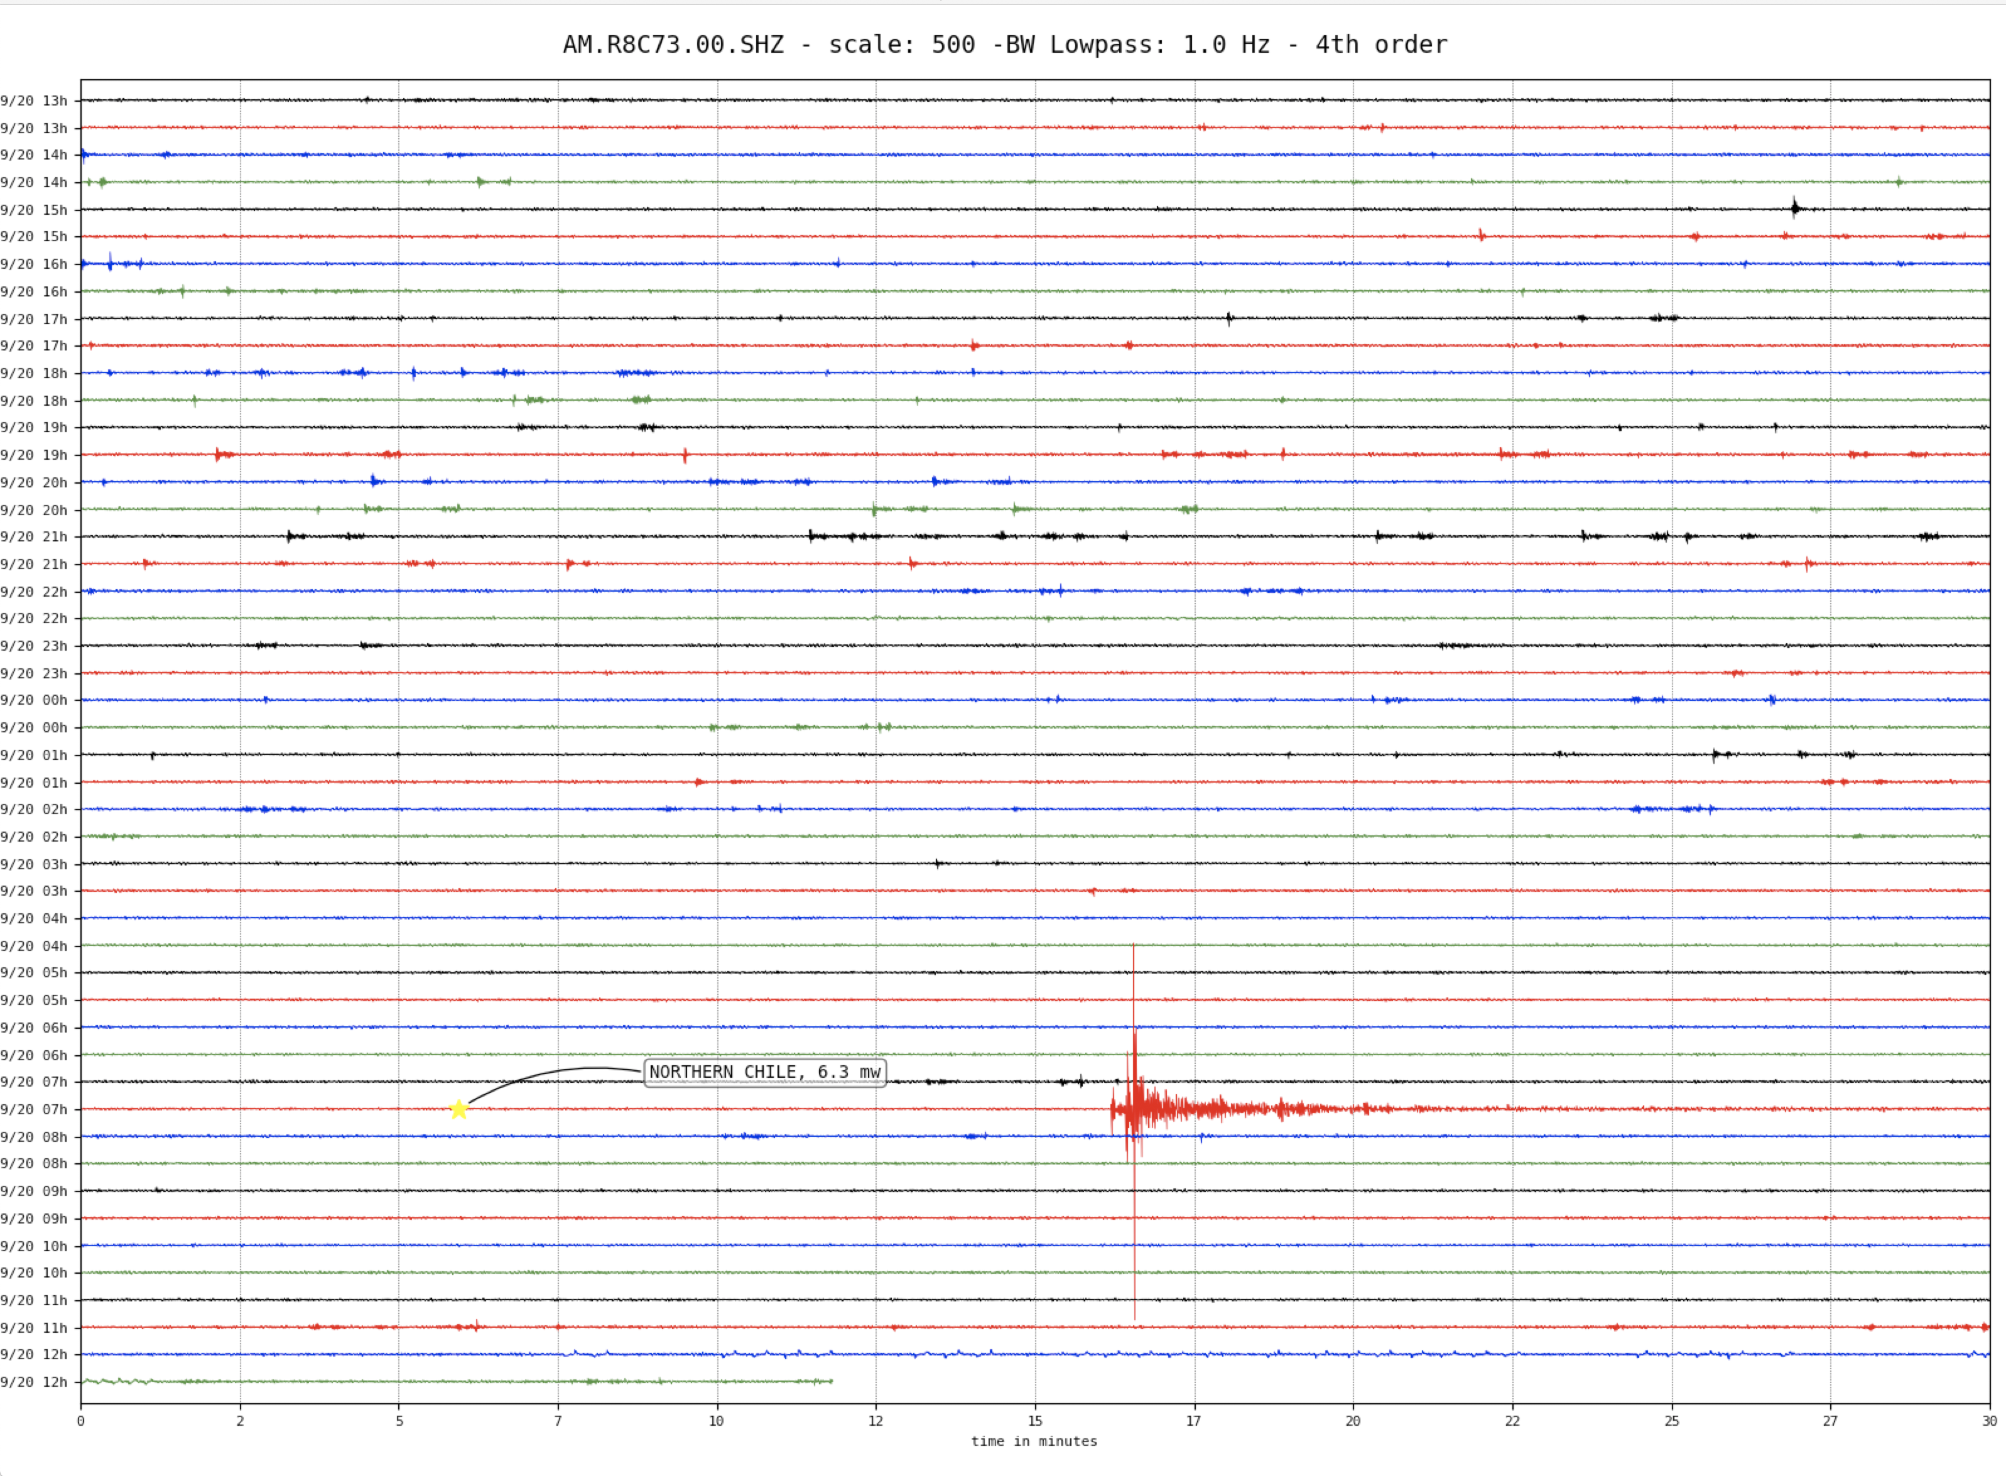Click x-axis tick label '17'

coord(1194,1421)
